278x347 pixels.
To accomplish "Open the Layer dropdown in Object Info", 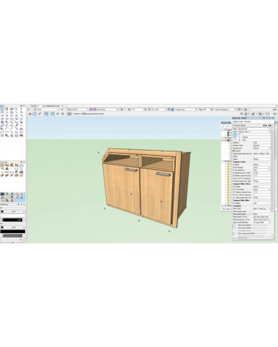I will [254, 132].
